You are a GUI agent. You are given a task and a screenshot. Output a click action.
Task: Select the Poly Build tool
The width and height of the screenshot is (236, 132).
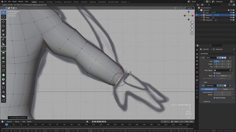coord(3,75)
